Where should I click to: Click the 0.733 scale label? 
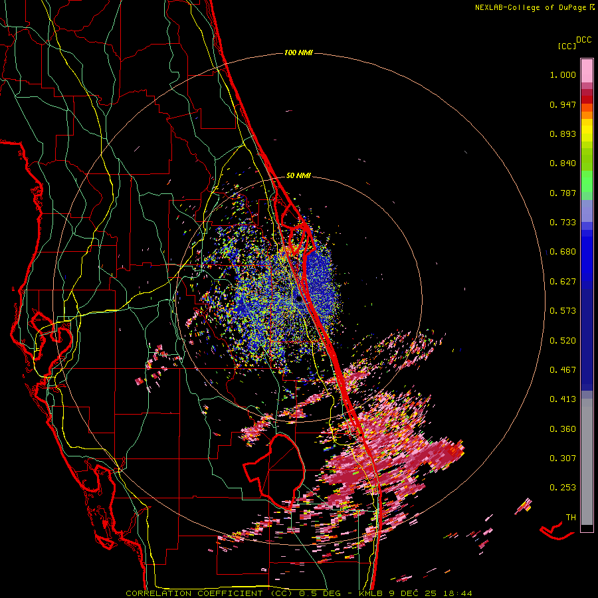click(x=563, y=223)
